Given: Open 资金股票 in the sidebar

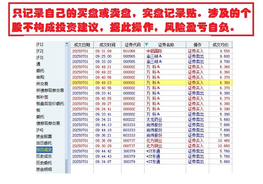Looking at the screenshot, I should coord(44,137).
